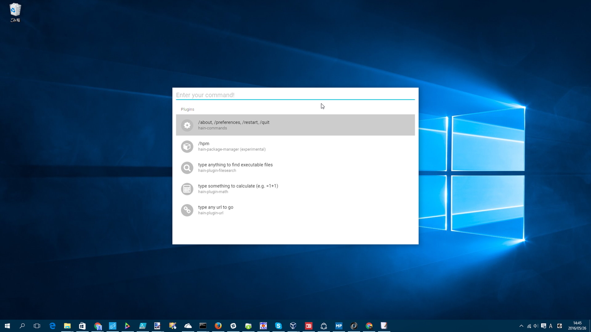Toggle the IME input mode 'A' indicator
Viewport: 591px width, 332px height.
551,326
